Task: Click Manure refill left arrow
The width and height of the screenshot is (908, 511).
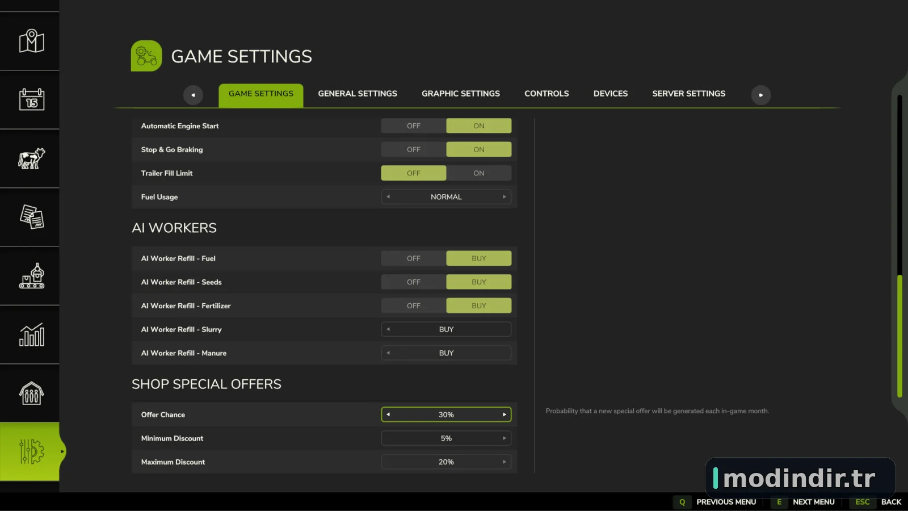Action: tap(388, 353)
